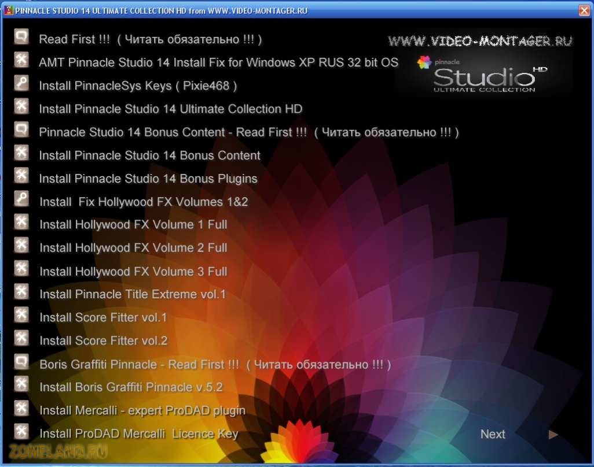Image resolution: width=594 pixels, height=467 pixels.
Task: Click the icon beside Install Score Fitter vol.2
Action: pyautogui.click(x=21, y=338)
